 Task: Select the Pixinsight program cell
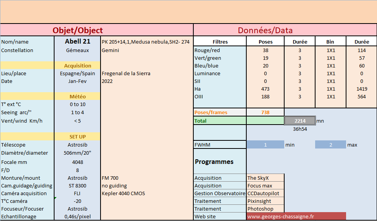(x=265, y=201)
